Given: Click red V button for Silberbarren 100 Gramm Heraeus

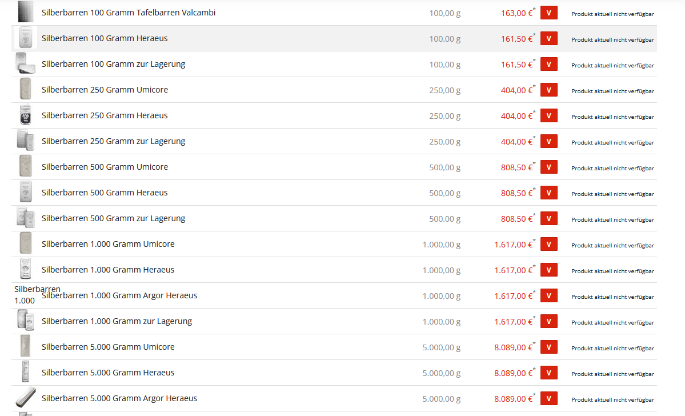Looking at the screenshot, I should pos(548,38).
